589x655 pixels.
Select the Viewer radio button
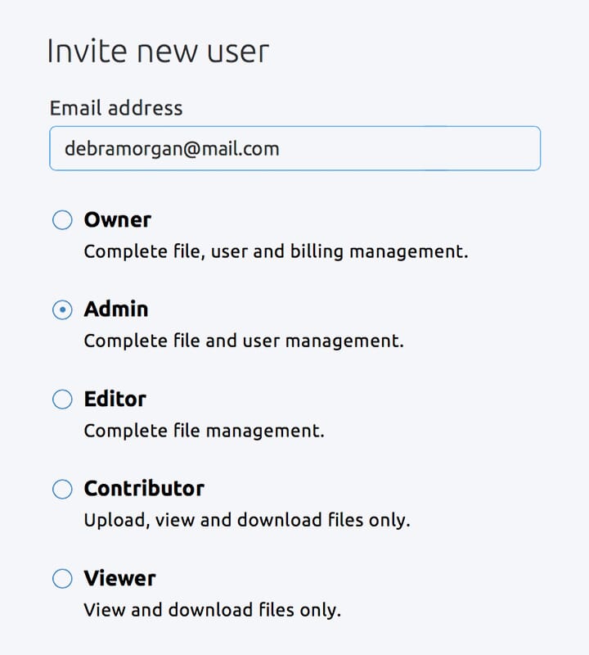coord(62,579)
